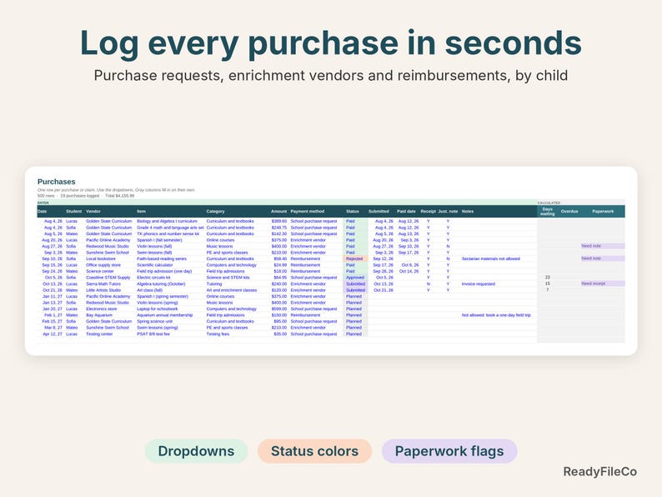This screenshot has width=662, height=497.
Task: Click the $599.00 amount cell
Action: point(279,309)
